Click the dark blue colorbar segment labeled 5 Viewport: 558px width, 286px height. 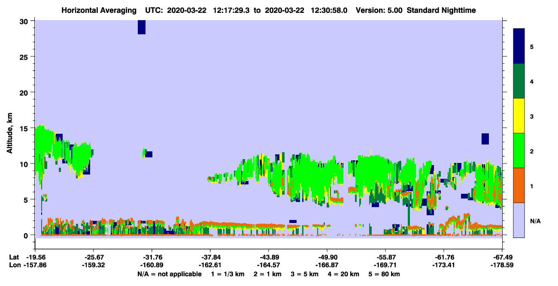(x=519, y=46)
